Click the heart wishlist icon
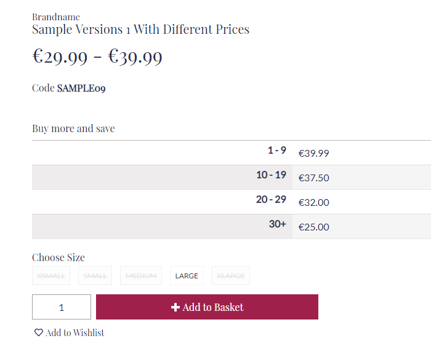The image size is (431, 349). [x=38, y=332]
